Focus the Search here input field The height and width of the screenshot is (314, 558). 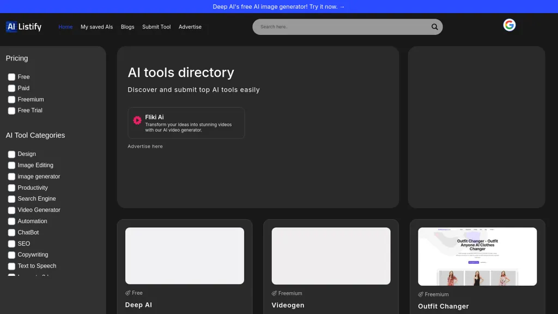(x=341, y=27)
